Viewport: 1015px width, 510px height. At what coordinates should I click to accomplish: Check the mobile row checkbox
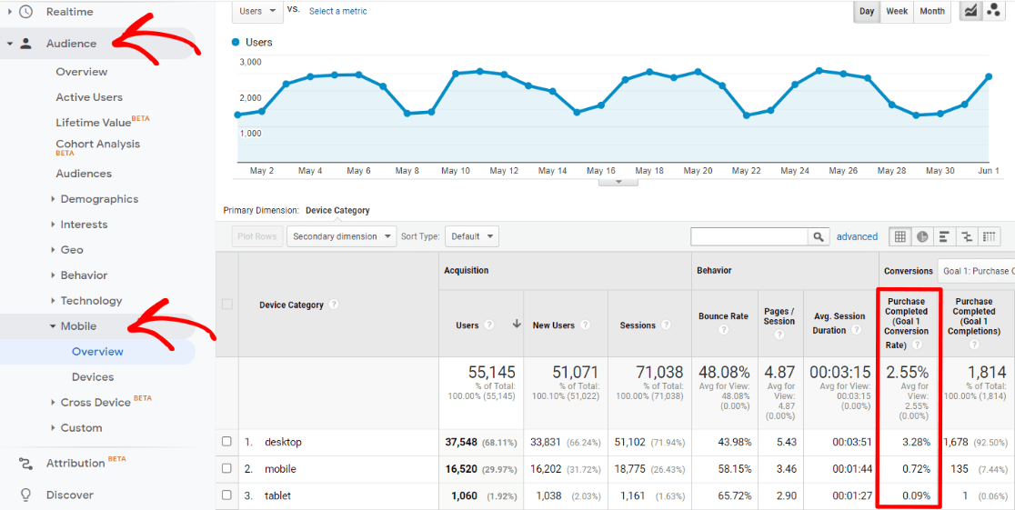[226, 468]
